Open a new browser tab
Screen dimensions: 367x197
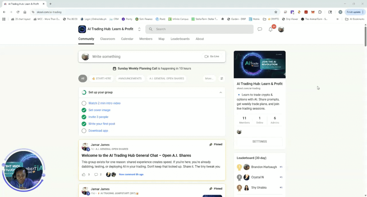click(50, 4)
